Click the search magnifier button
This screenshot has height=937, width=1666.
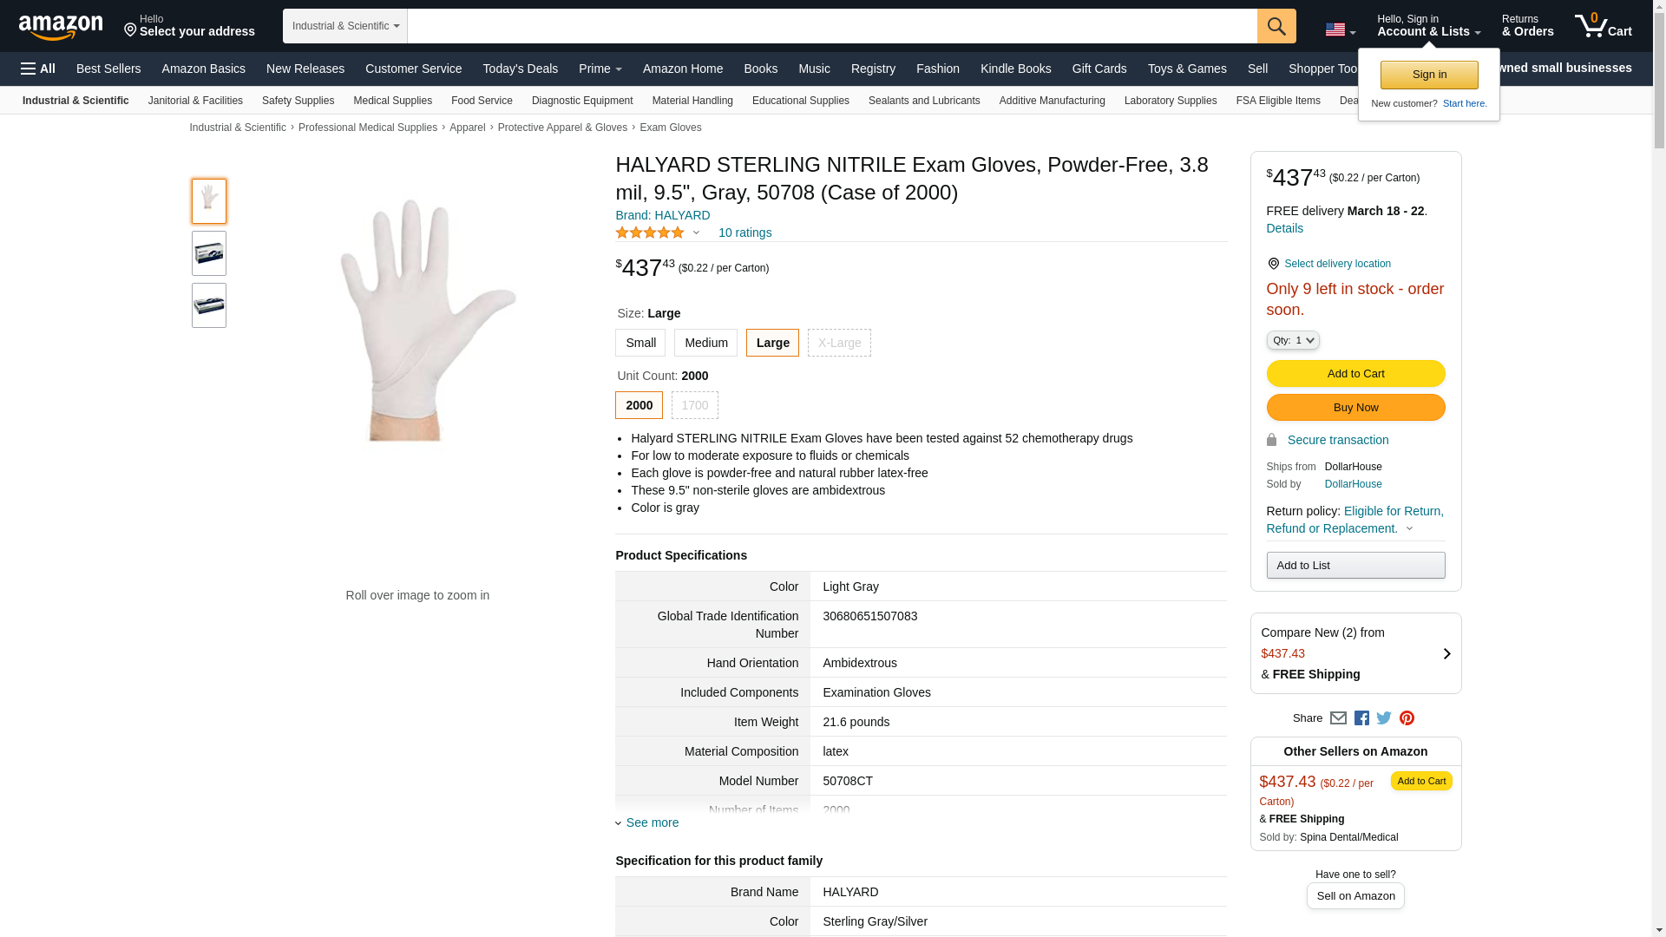[x=1276, y=26]
